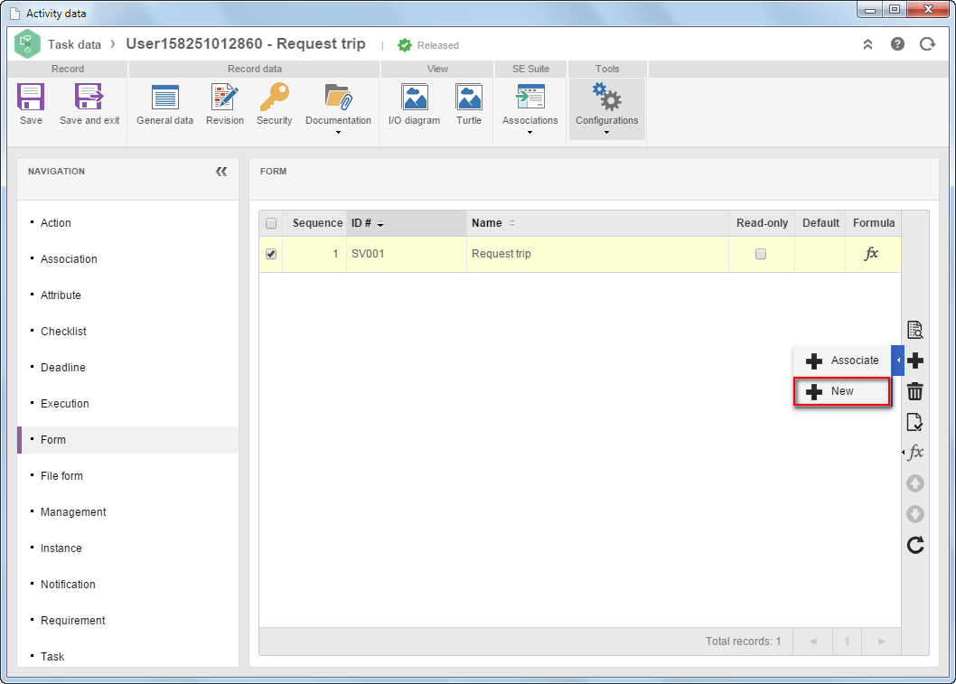This screenshot has width=956, height=684.
Task: Open Notification in the navigation list
Action: pos(68,584)
